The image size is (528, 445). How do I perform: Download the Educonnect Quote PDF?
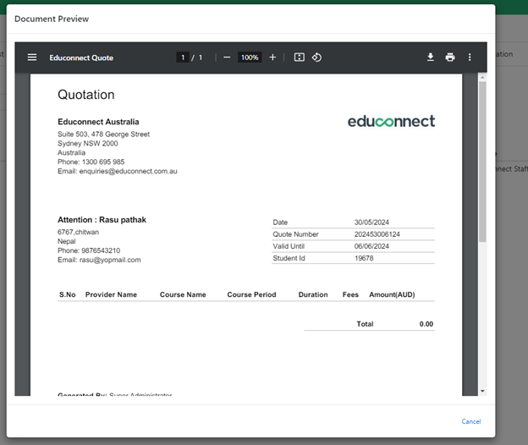point(430,58)
